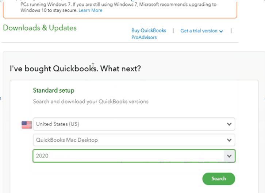Click the Buy QuickBooks link
Viewport: 265px width, 193px height.
[149, 31]
